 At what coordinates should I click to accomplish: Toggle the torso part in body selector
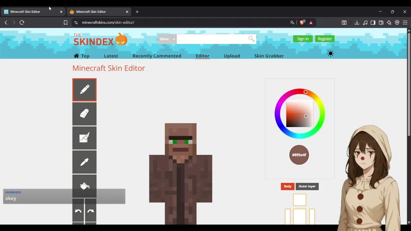coord(300,217)
